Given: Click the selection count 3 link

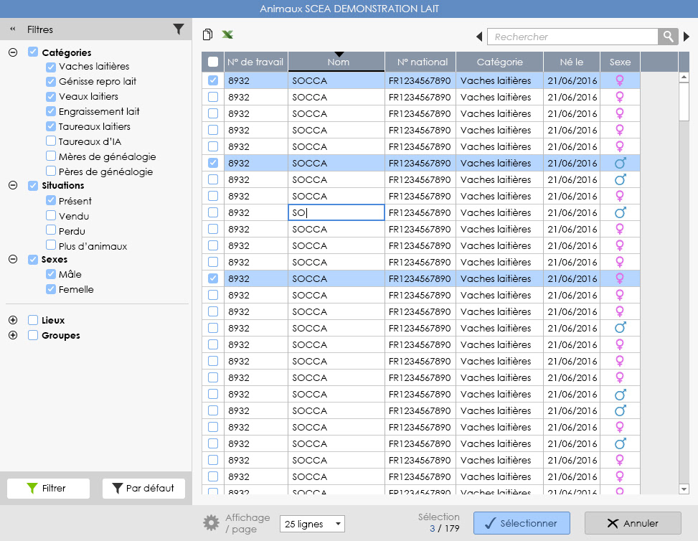Looking at the screenshot, I should coord(433,529).
